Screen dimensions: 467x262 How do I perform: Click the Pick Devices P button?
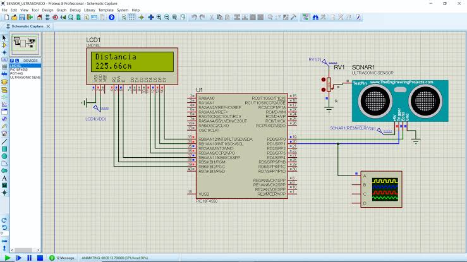[12, 61]
